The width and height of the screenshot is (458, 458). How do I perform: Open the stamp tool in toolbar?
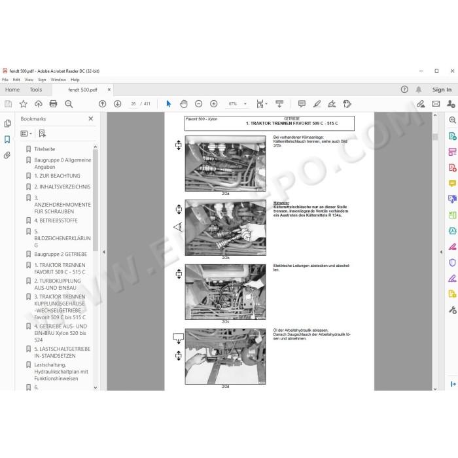click(x=347, y=103)
